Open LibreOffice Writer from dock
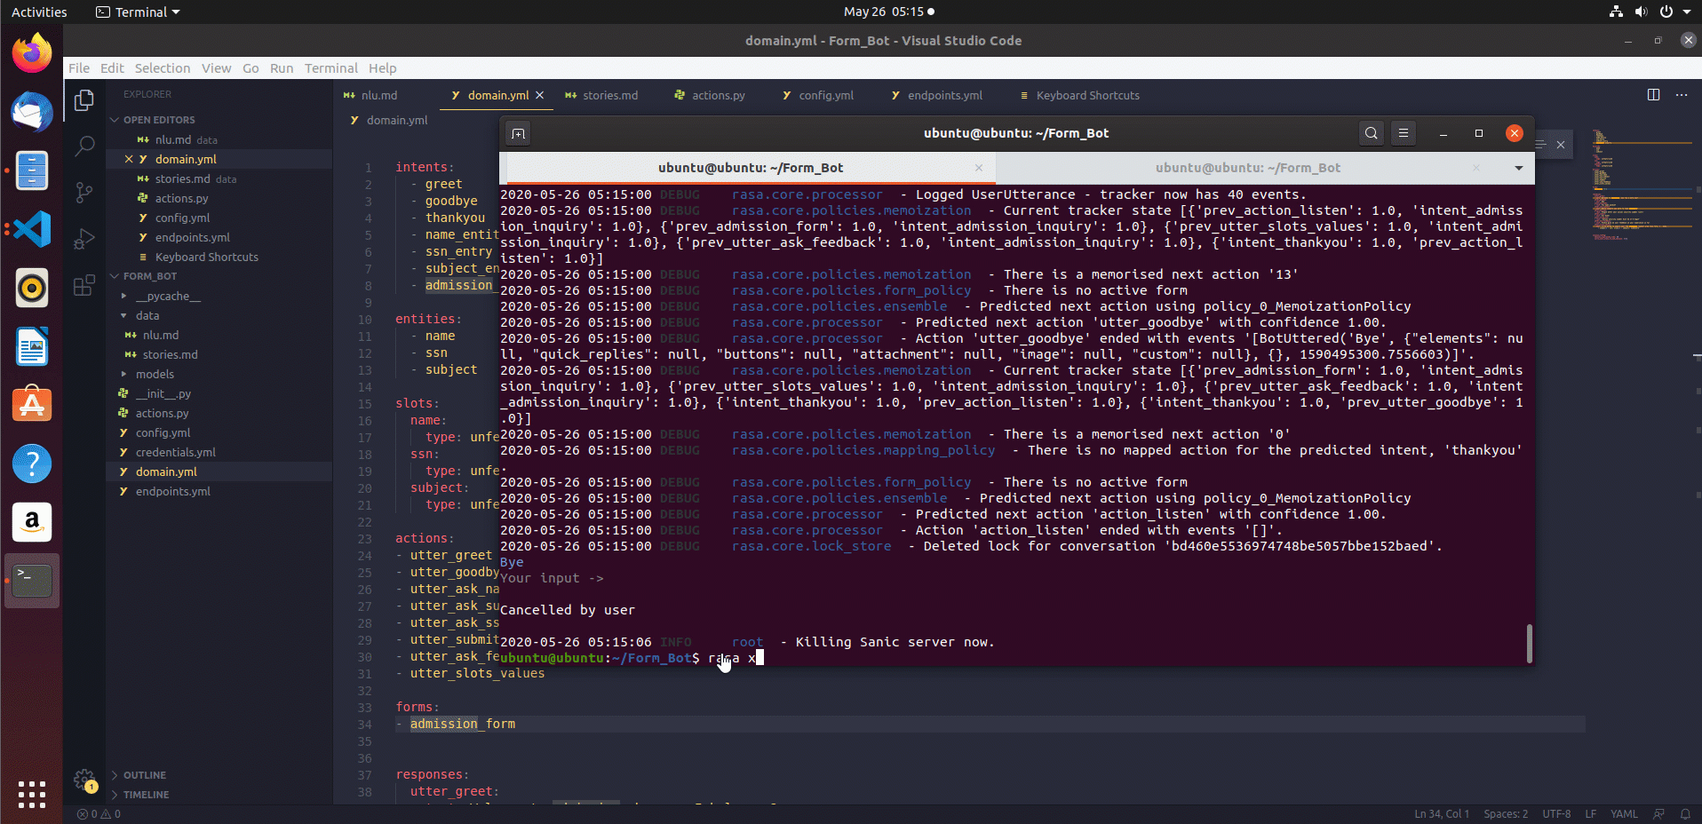Viewport: 1702px width, 824px height. [32, 346]
